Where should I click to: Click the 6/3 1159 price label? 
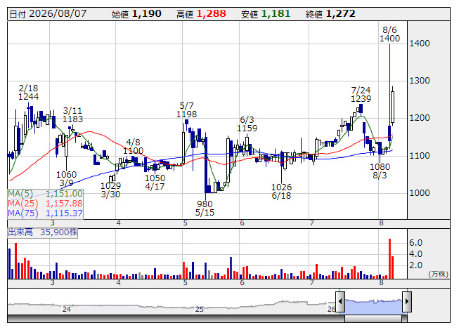tap(247, 124)
